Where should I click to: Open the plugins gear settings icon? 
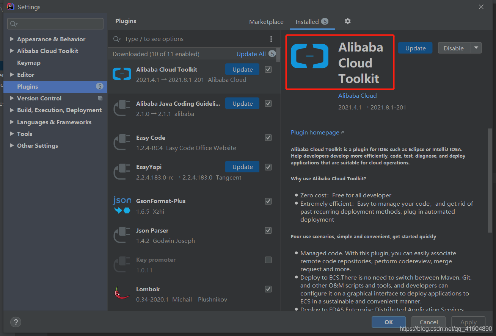pos(347,21)
